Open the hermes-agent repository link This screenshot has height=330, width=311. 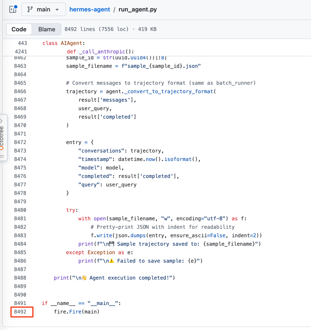(x=90, y=9)
